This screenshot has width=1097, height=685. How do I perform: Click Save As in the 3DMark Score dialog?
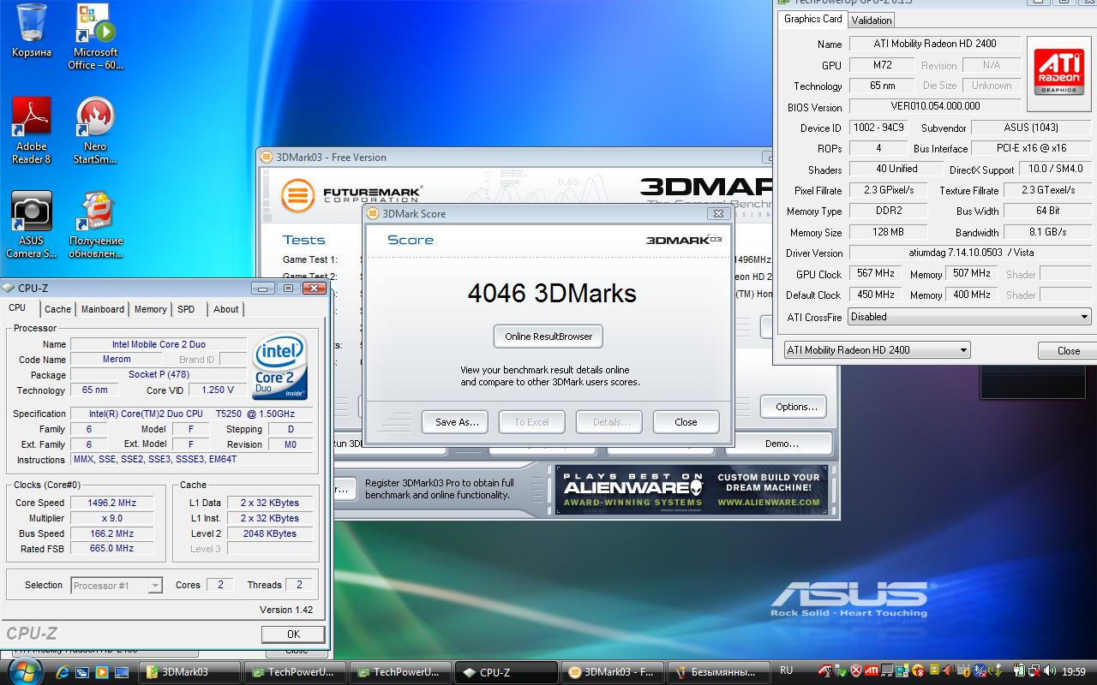(457, 422)
